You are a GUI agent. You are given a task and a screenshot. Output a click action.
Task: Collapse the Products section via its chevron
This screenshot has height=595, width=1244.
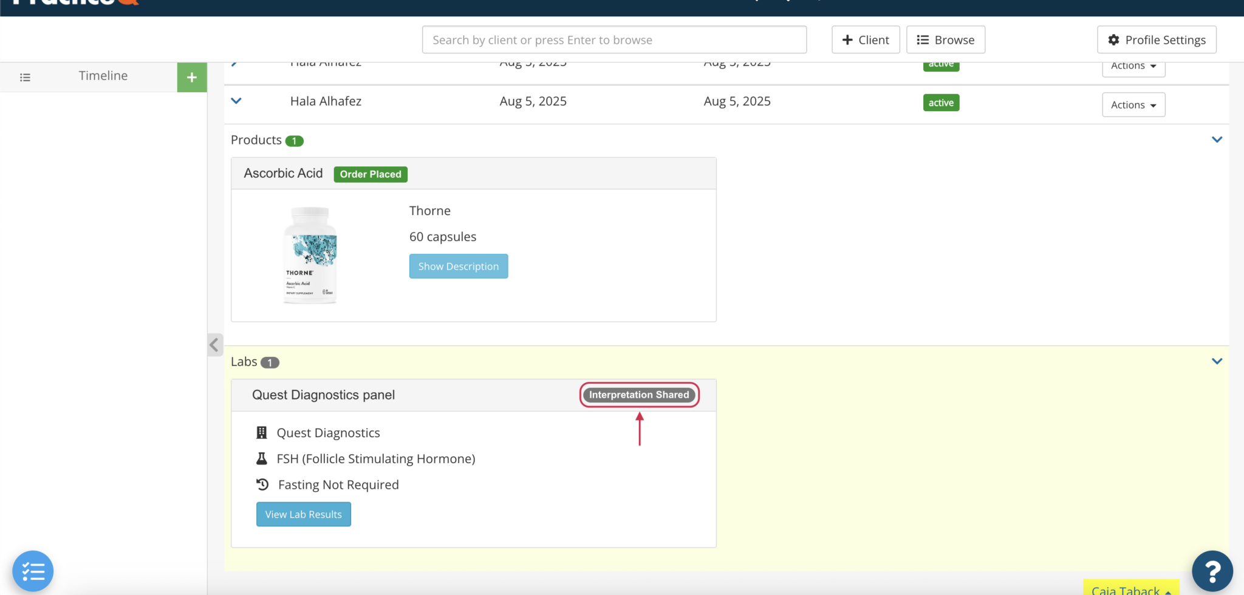click(x=1217, y=139)
